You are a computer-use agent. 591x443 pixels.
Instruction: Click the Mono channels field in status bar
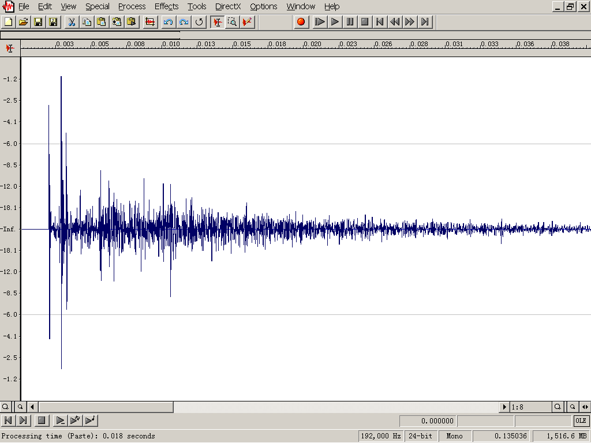[455, 436]
